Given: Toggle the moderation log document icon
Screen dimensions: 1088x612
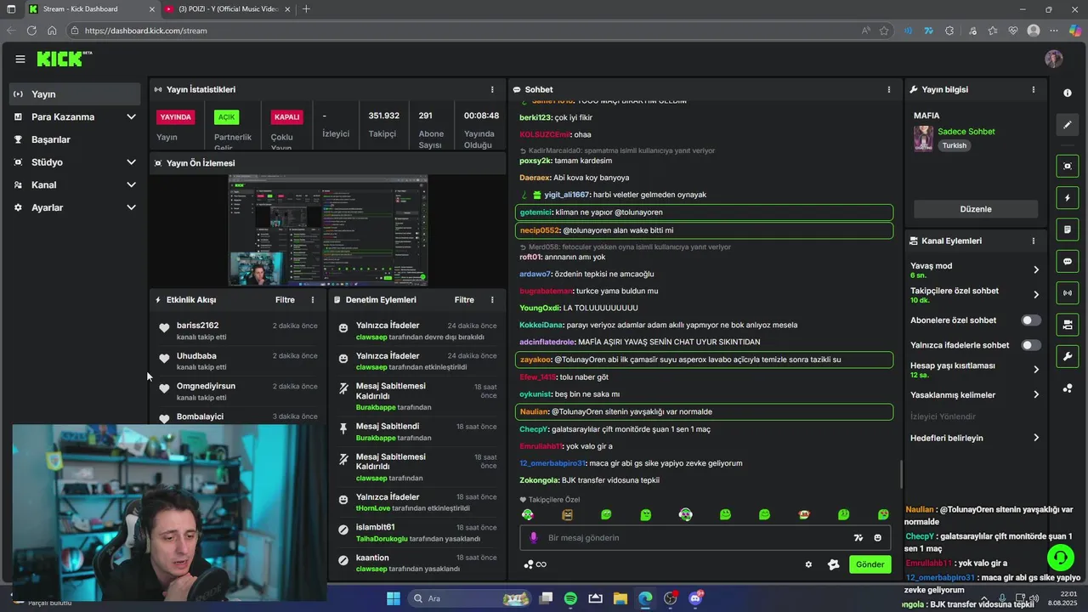Looking at the screenshot, I should 1068,229.
